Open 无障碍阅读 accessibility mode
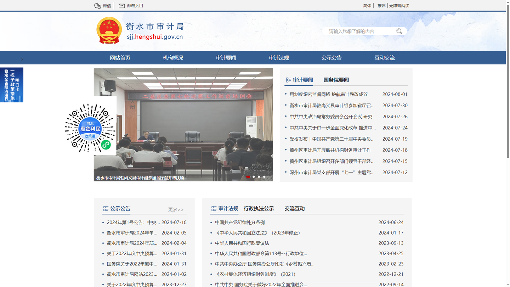The image size is (510, 287). click(399, 6)
